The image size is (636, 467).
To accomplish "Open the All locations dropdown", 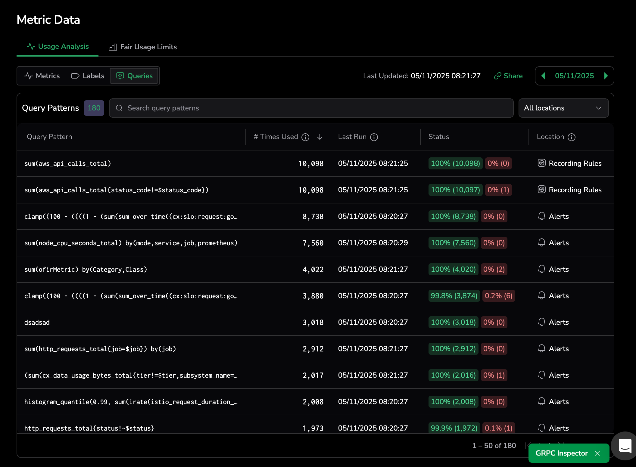I will coord(563,108).
